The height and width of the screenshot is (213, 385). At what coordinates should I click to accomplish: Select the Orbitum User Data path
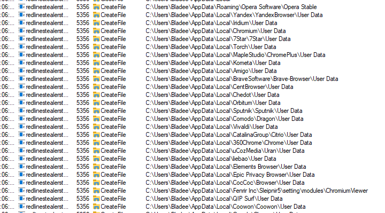click(x=213, y=103)
